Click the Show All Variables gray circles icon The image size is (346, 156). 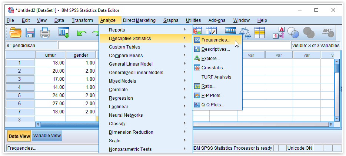[309, 33]
